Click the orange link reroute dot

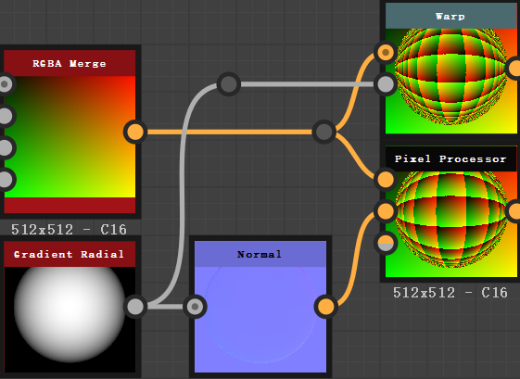point(324,132)
